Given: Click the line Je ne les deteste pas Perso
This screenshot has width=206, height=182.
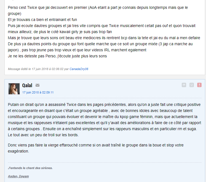Looking at the screenshot, I should (x=57, y=56).
